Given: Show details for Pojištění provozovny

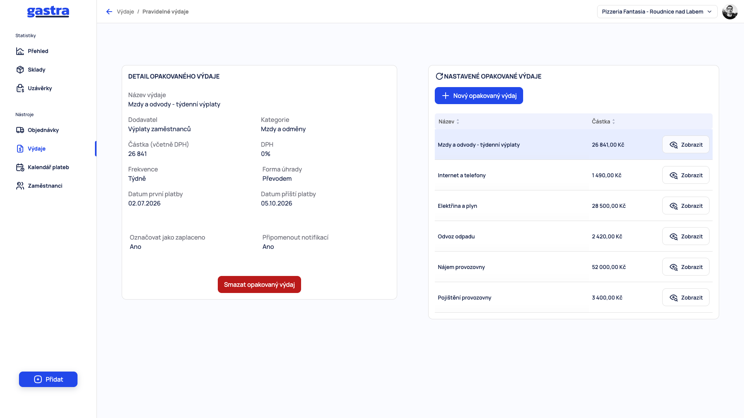Looking at the screenshot, I should [686, 298].
